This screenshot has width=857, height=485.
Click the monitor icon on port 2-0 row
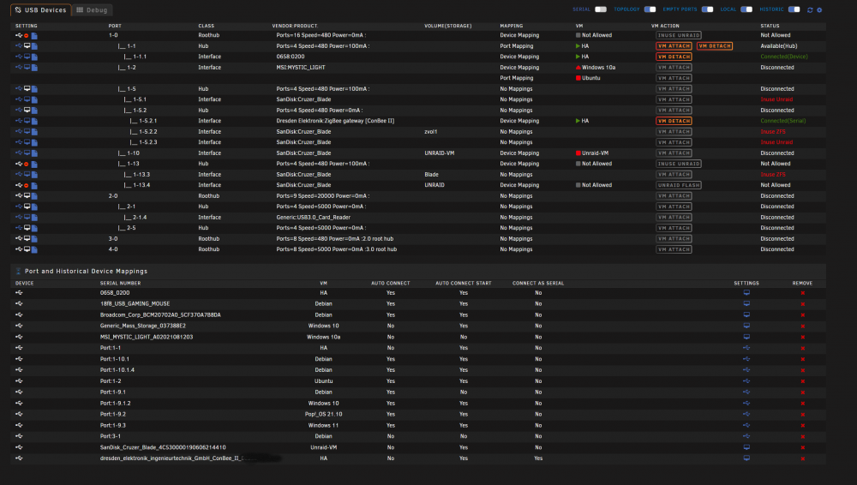pyautogui.click(x=27, y=195)
